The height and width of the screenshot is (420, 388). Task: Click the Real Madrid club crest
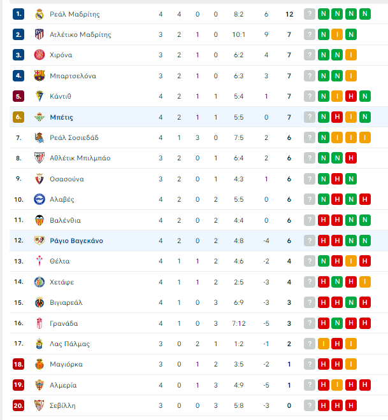pos(40,14)
